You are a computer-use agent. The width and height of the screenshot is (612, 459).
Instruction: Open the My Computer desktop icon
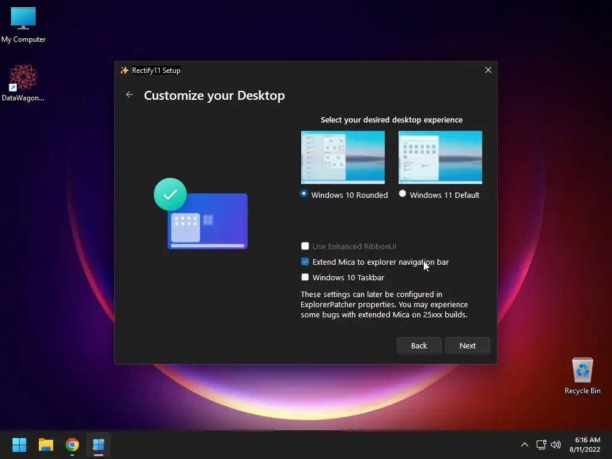[x=23, y=25]
